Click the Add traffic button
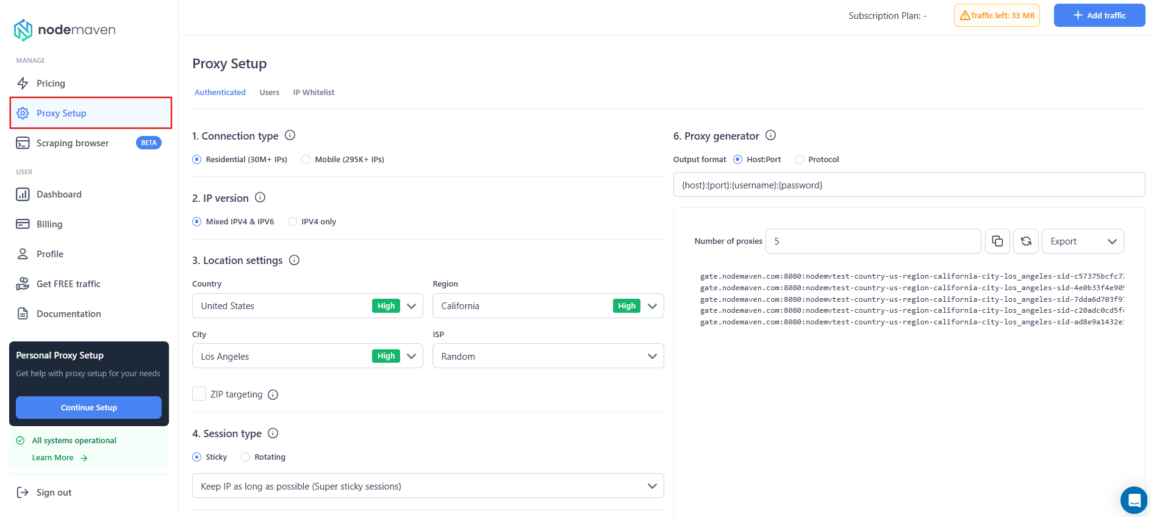This screenshot has height=517, width=1151. tap(1099, 15)
